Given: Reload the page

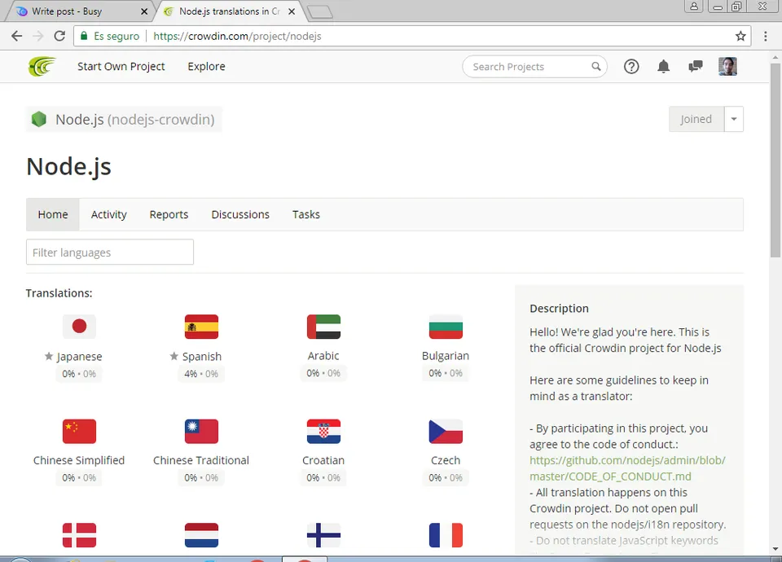Looking at the screenshot, I should (59, 36).
